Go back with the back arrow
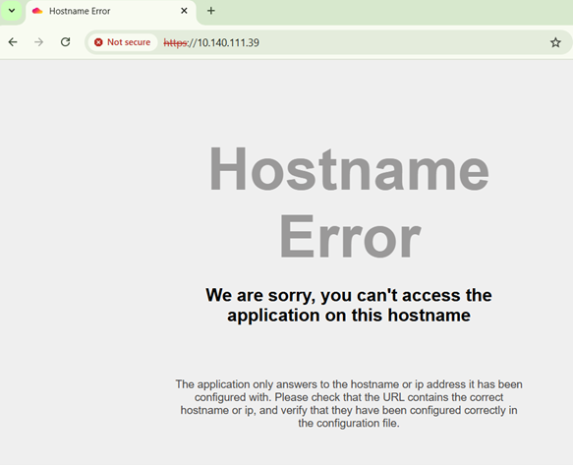This screenshot has width=573, height=465. click(x=13, y=42)
